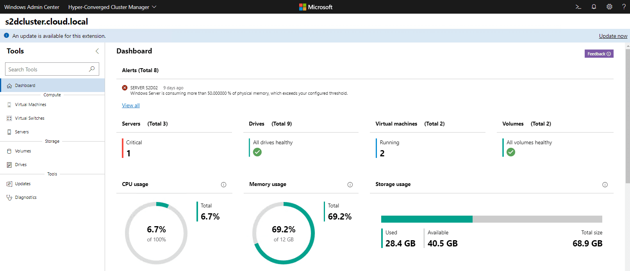Open the settings gear icon
The width and height of the screenshot is (630, 271).
609,7
